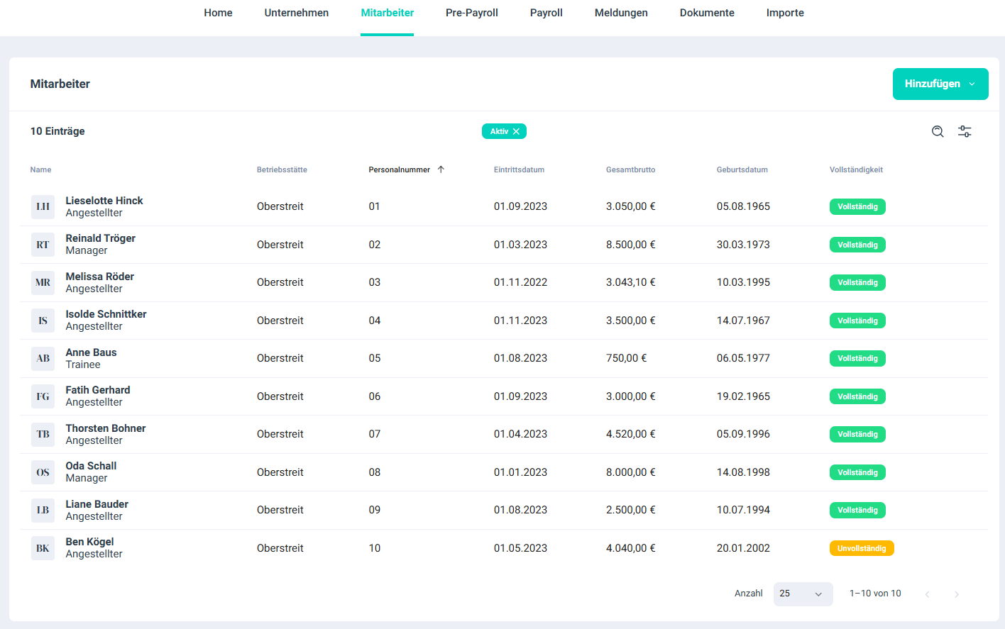1005x629 pixels.
Task: Open the Anzahl page size dropdown
Action: [802, 594]
